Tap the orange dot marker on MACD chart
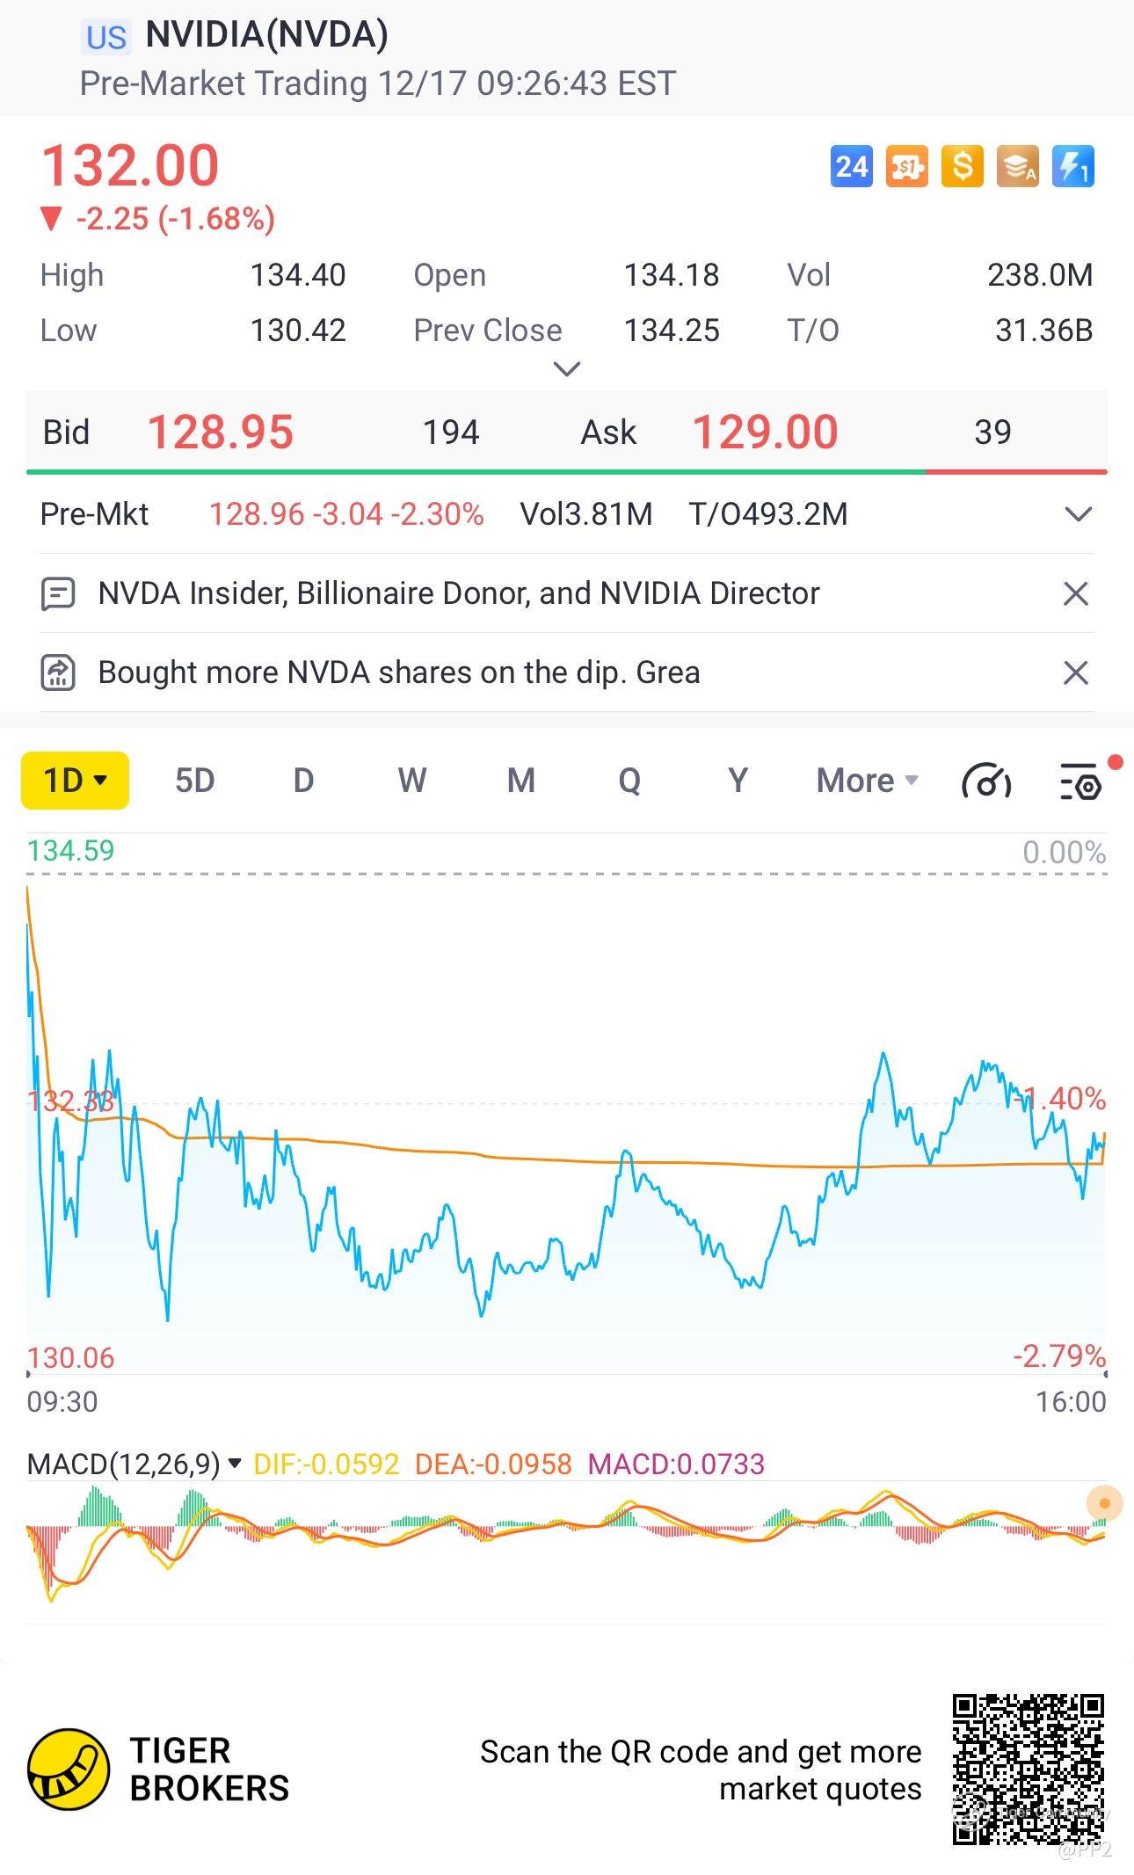The image size is (1134, 1875). coord(1104,1503)
